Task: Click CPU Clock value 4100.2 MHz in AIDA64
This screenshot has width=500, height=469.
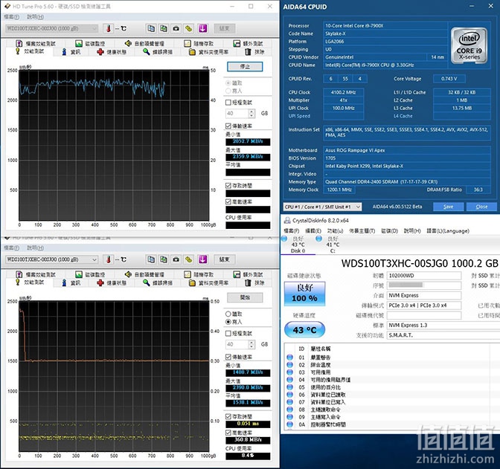Action: 344,92
